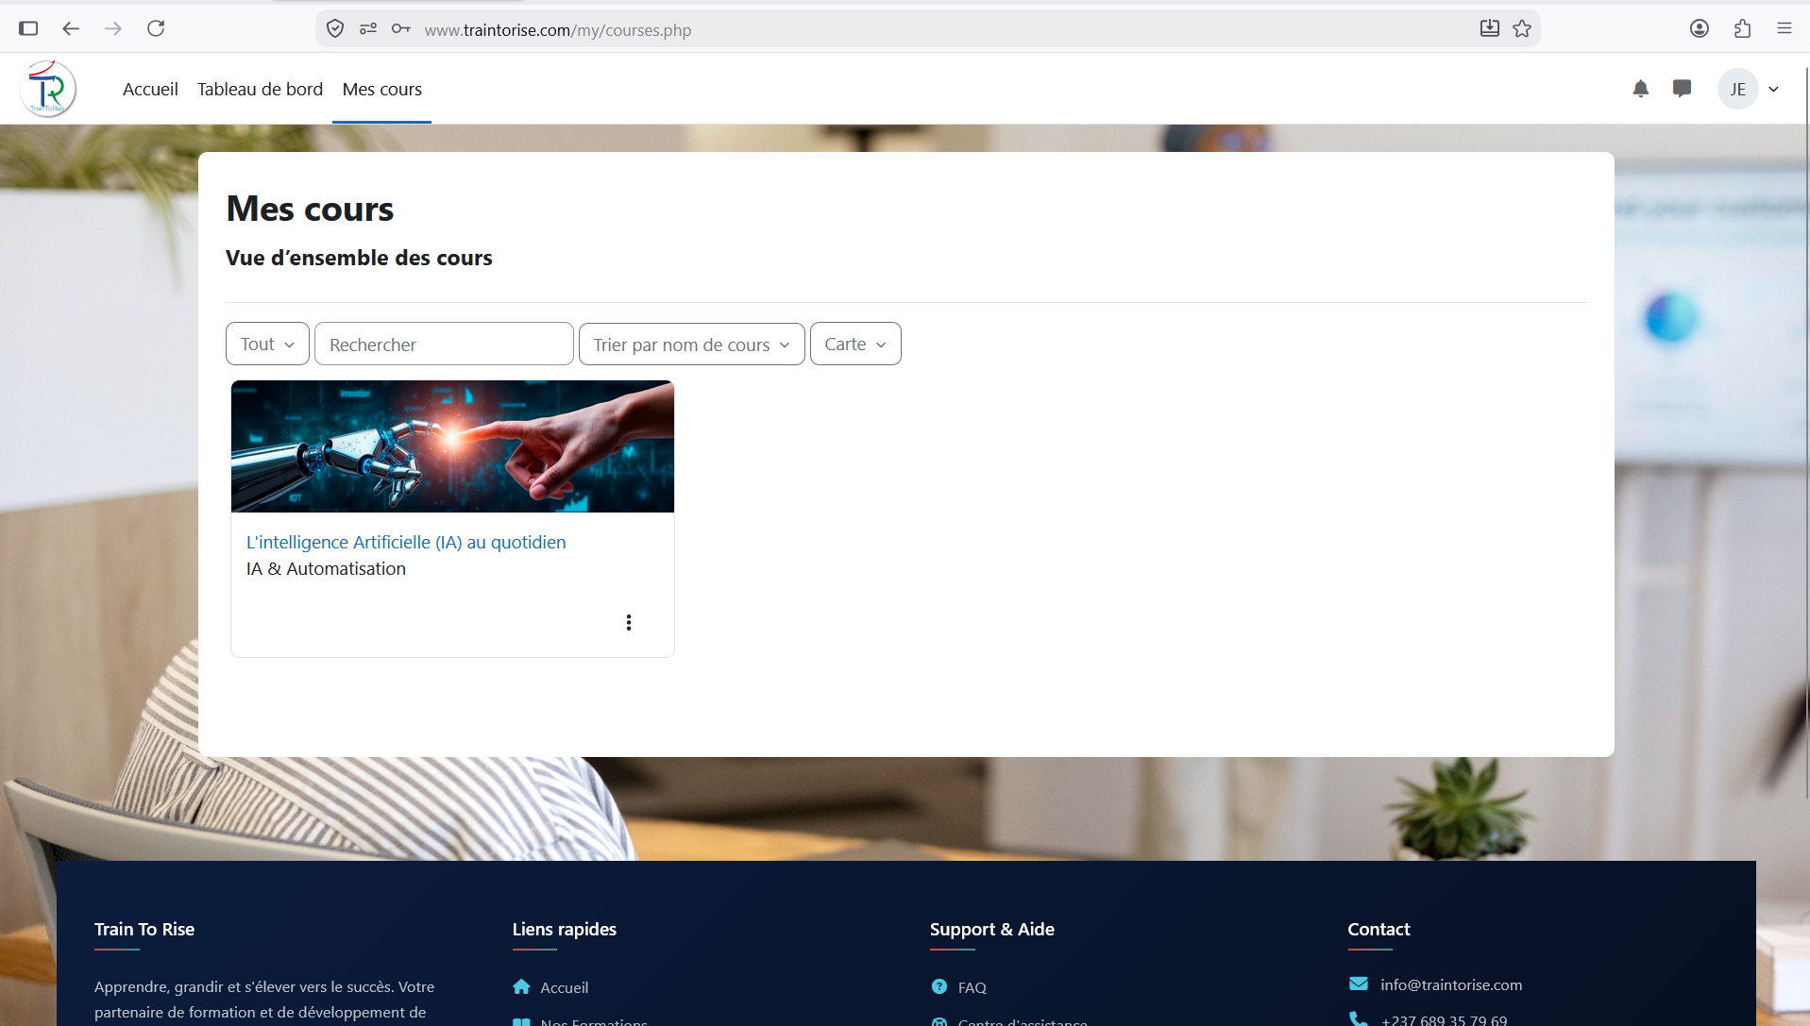Click the footer Accueil link
This screenshot has width=1810, height=1026.
(x=564, y=987)
